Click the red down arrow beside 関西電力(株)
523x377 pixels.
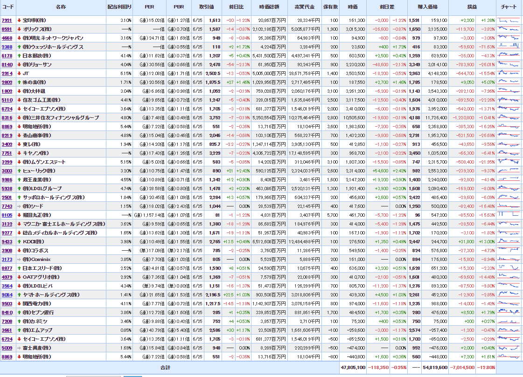coord(19,304)
